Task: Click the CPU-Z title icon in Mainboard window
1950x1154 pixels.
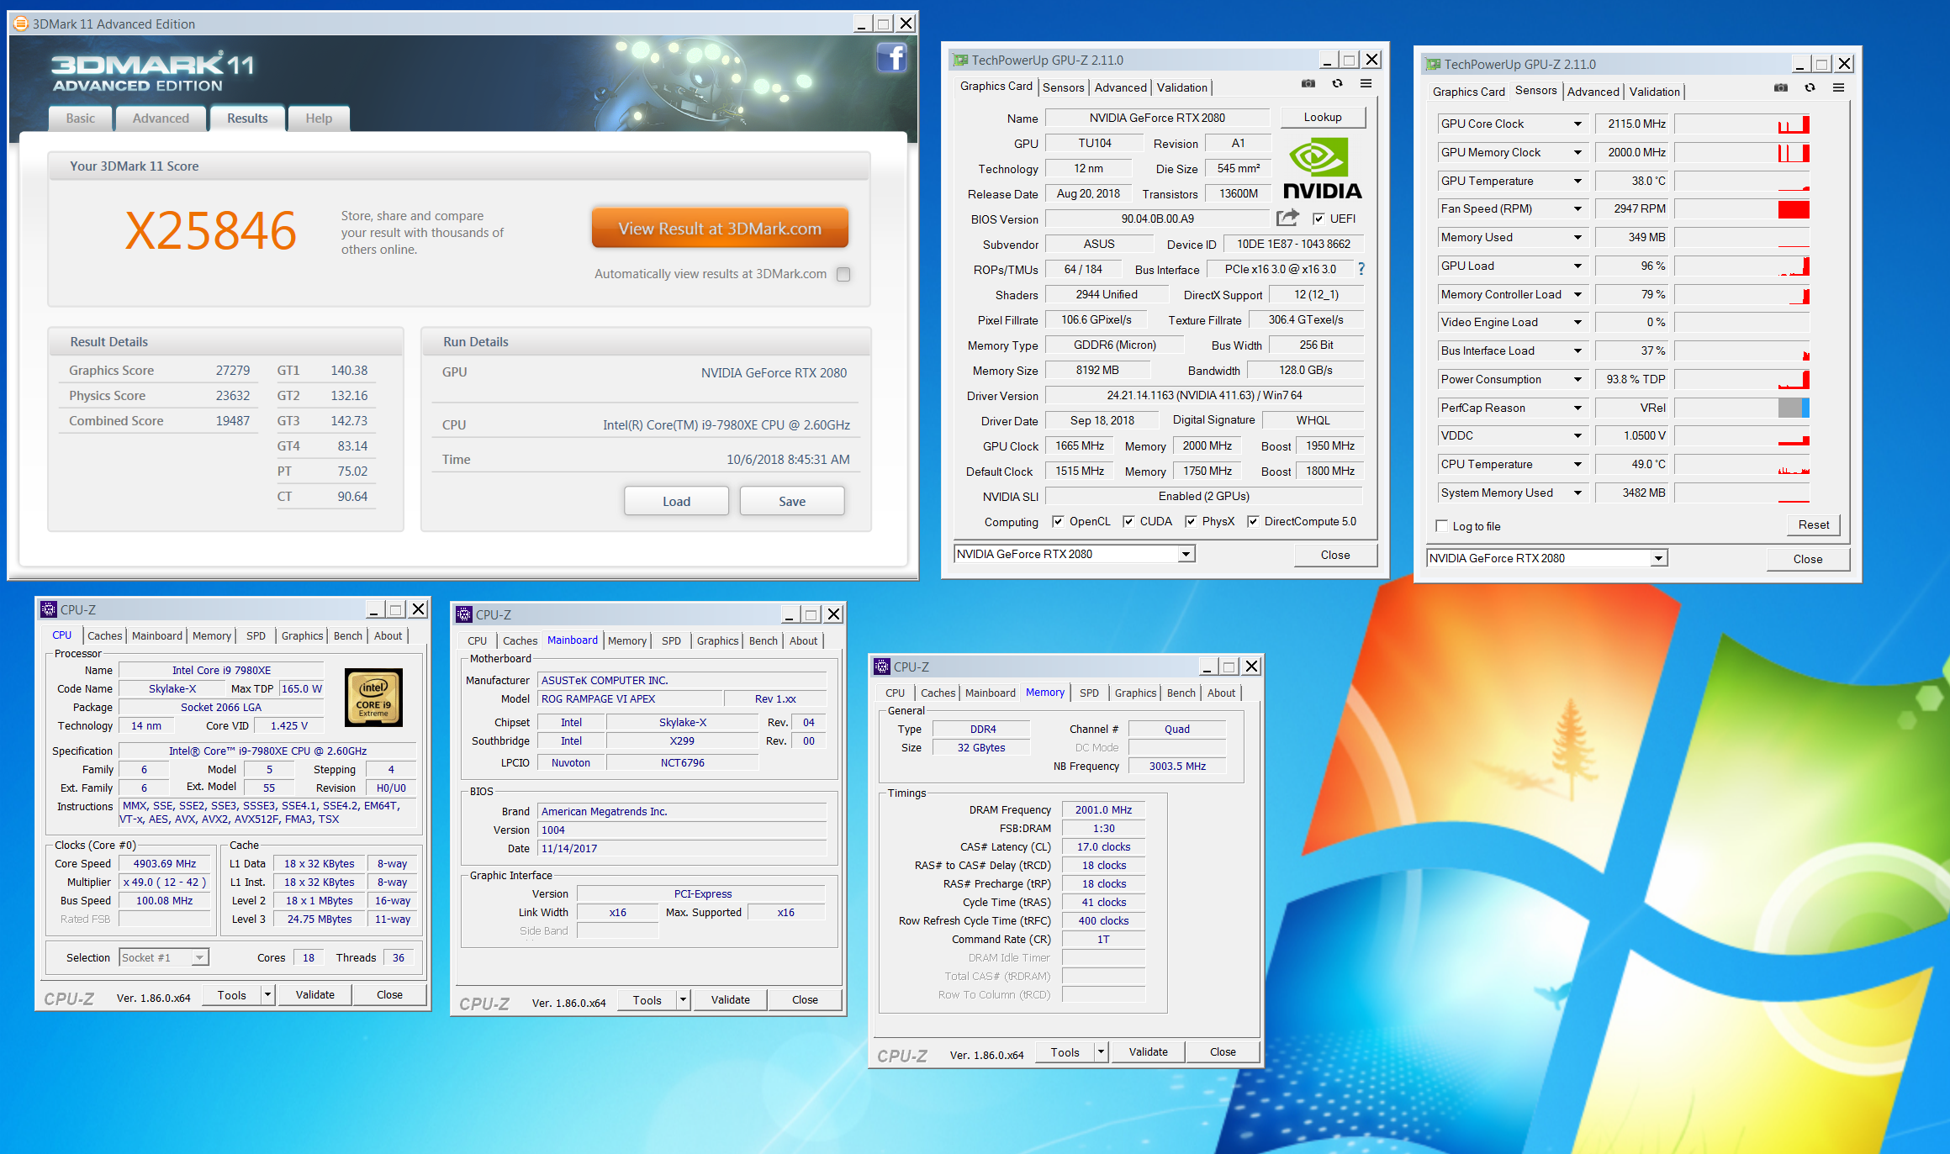Action: pyautogui.click(x=464, y=614)
